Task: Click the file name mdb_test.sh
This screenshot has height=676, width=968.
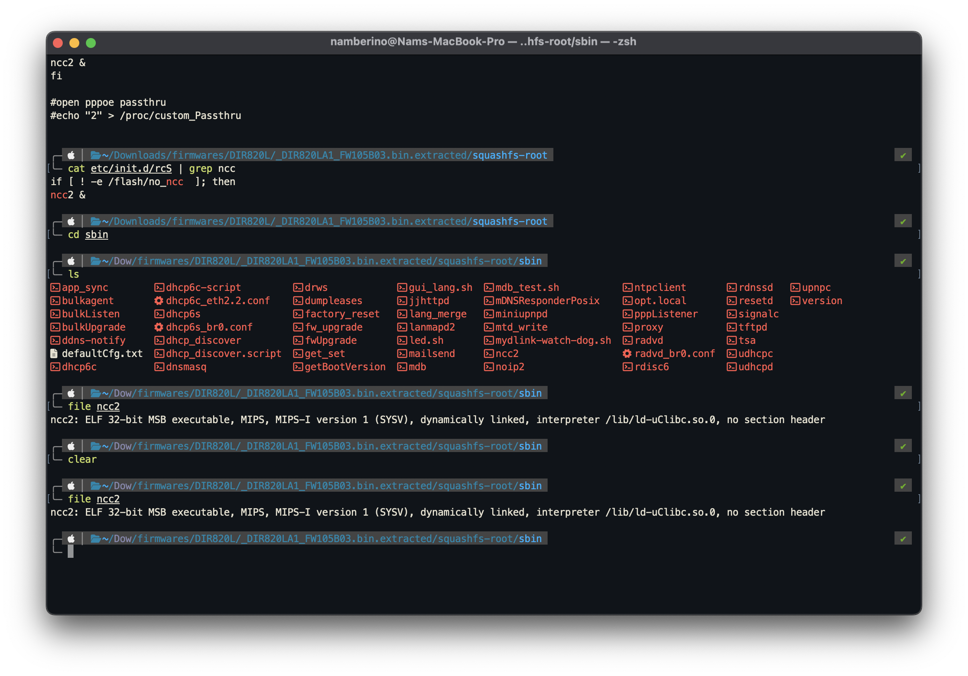Action: [527, 288]
